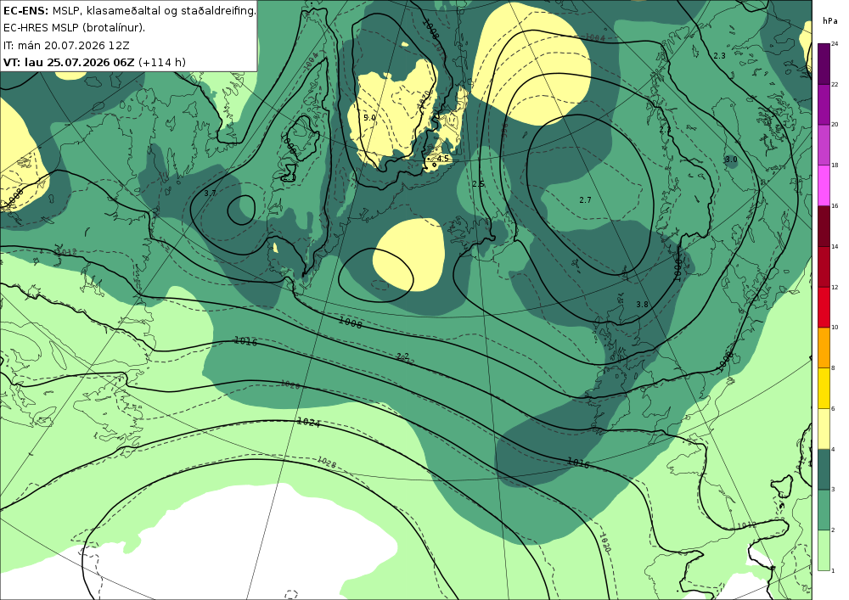Screen dimensions: 849x600
Task: Select the pale yellow 4–6 hPa legend swatch
Action: pos(824,429)
